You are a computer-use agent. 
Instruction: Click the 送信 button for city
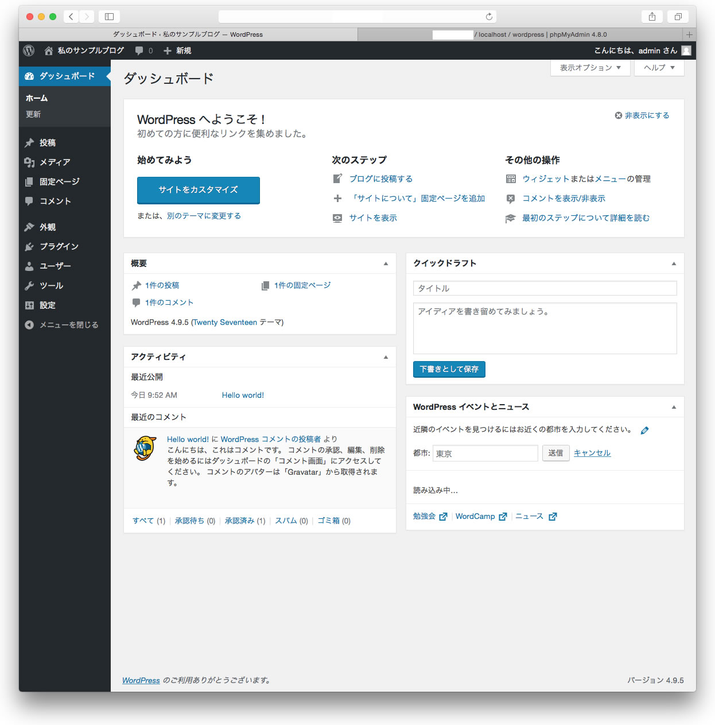point(555,453)
